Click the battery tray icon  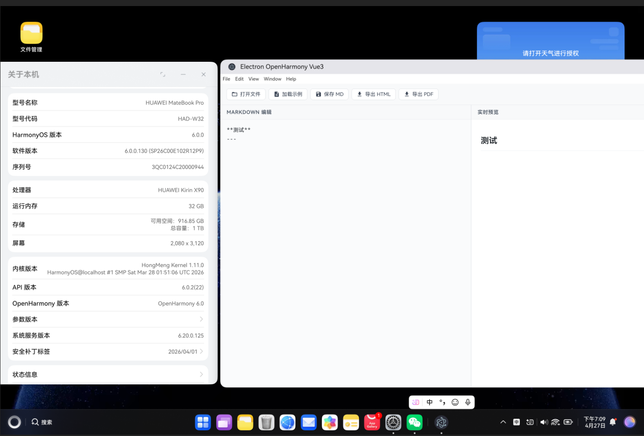[568, 422]
